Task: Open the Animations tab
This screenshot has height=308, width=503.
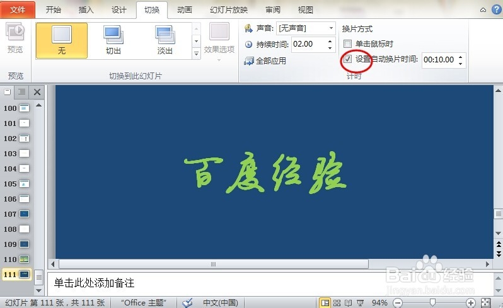Action: [x=185, y=9]
